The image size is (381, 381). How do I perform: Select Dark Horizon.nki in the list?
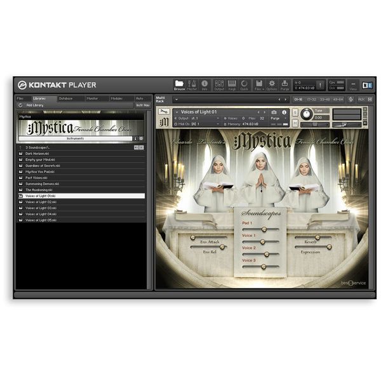click(x=39, y=153)
